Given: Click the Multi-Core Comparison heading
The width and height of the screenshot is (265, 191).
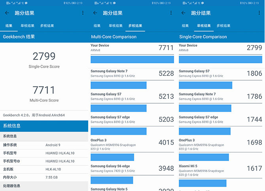Looking at the screenshot, I should point(114,37).
